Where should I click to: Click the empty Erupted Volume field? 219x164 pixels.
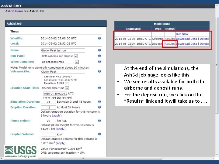(48, 135)
